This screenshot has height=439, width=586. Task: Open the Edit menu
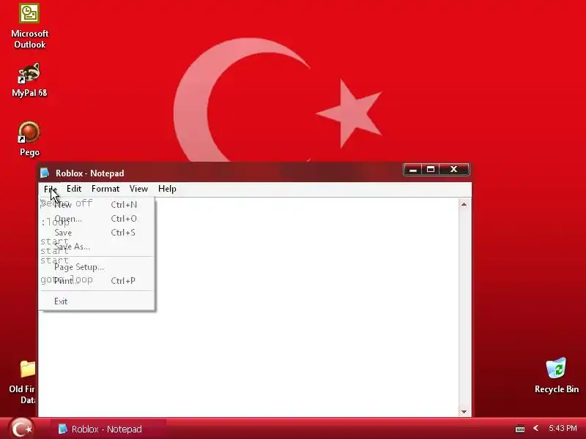click(74, 189)
